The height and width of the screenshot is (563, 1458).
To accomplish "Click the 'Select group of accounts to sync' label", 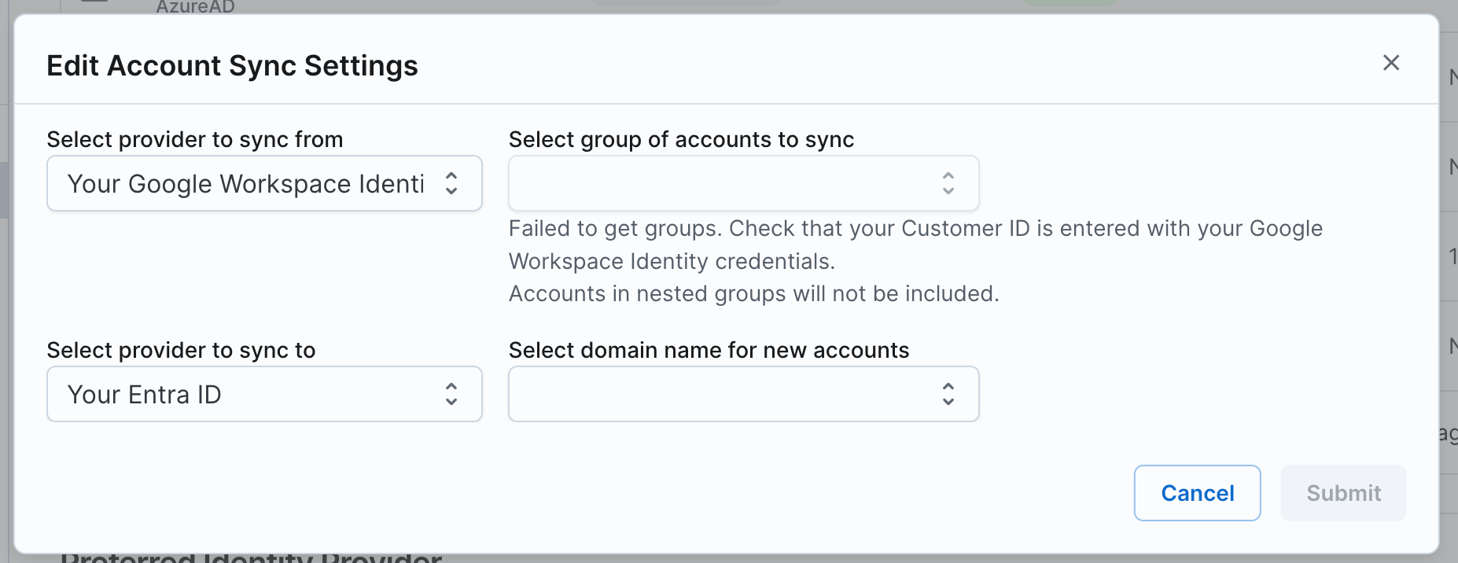I will point(681,140).
